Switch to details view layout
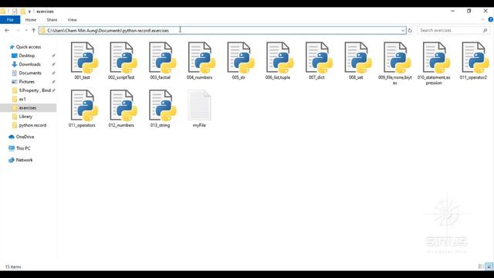Image resolution: width=494 pixels, height=278 pixels. click(481, 266)
